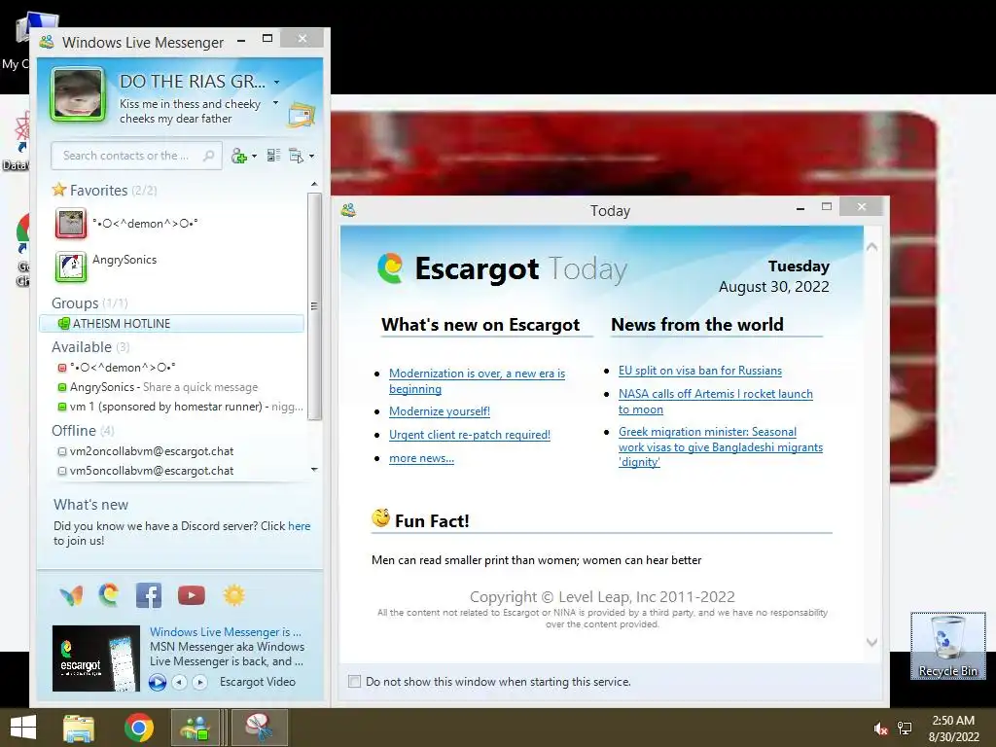Open the personal message dropdown arrow

[275, 103]
